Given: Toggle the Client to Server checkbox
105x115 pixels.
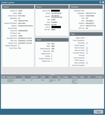Looking at the screenshot, I should coord(87,48).
